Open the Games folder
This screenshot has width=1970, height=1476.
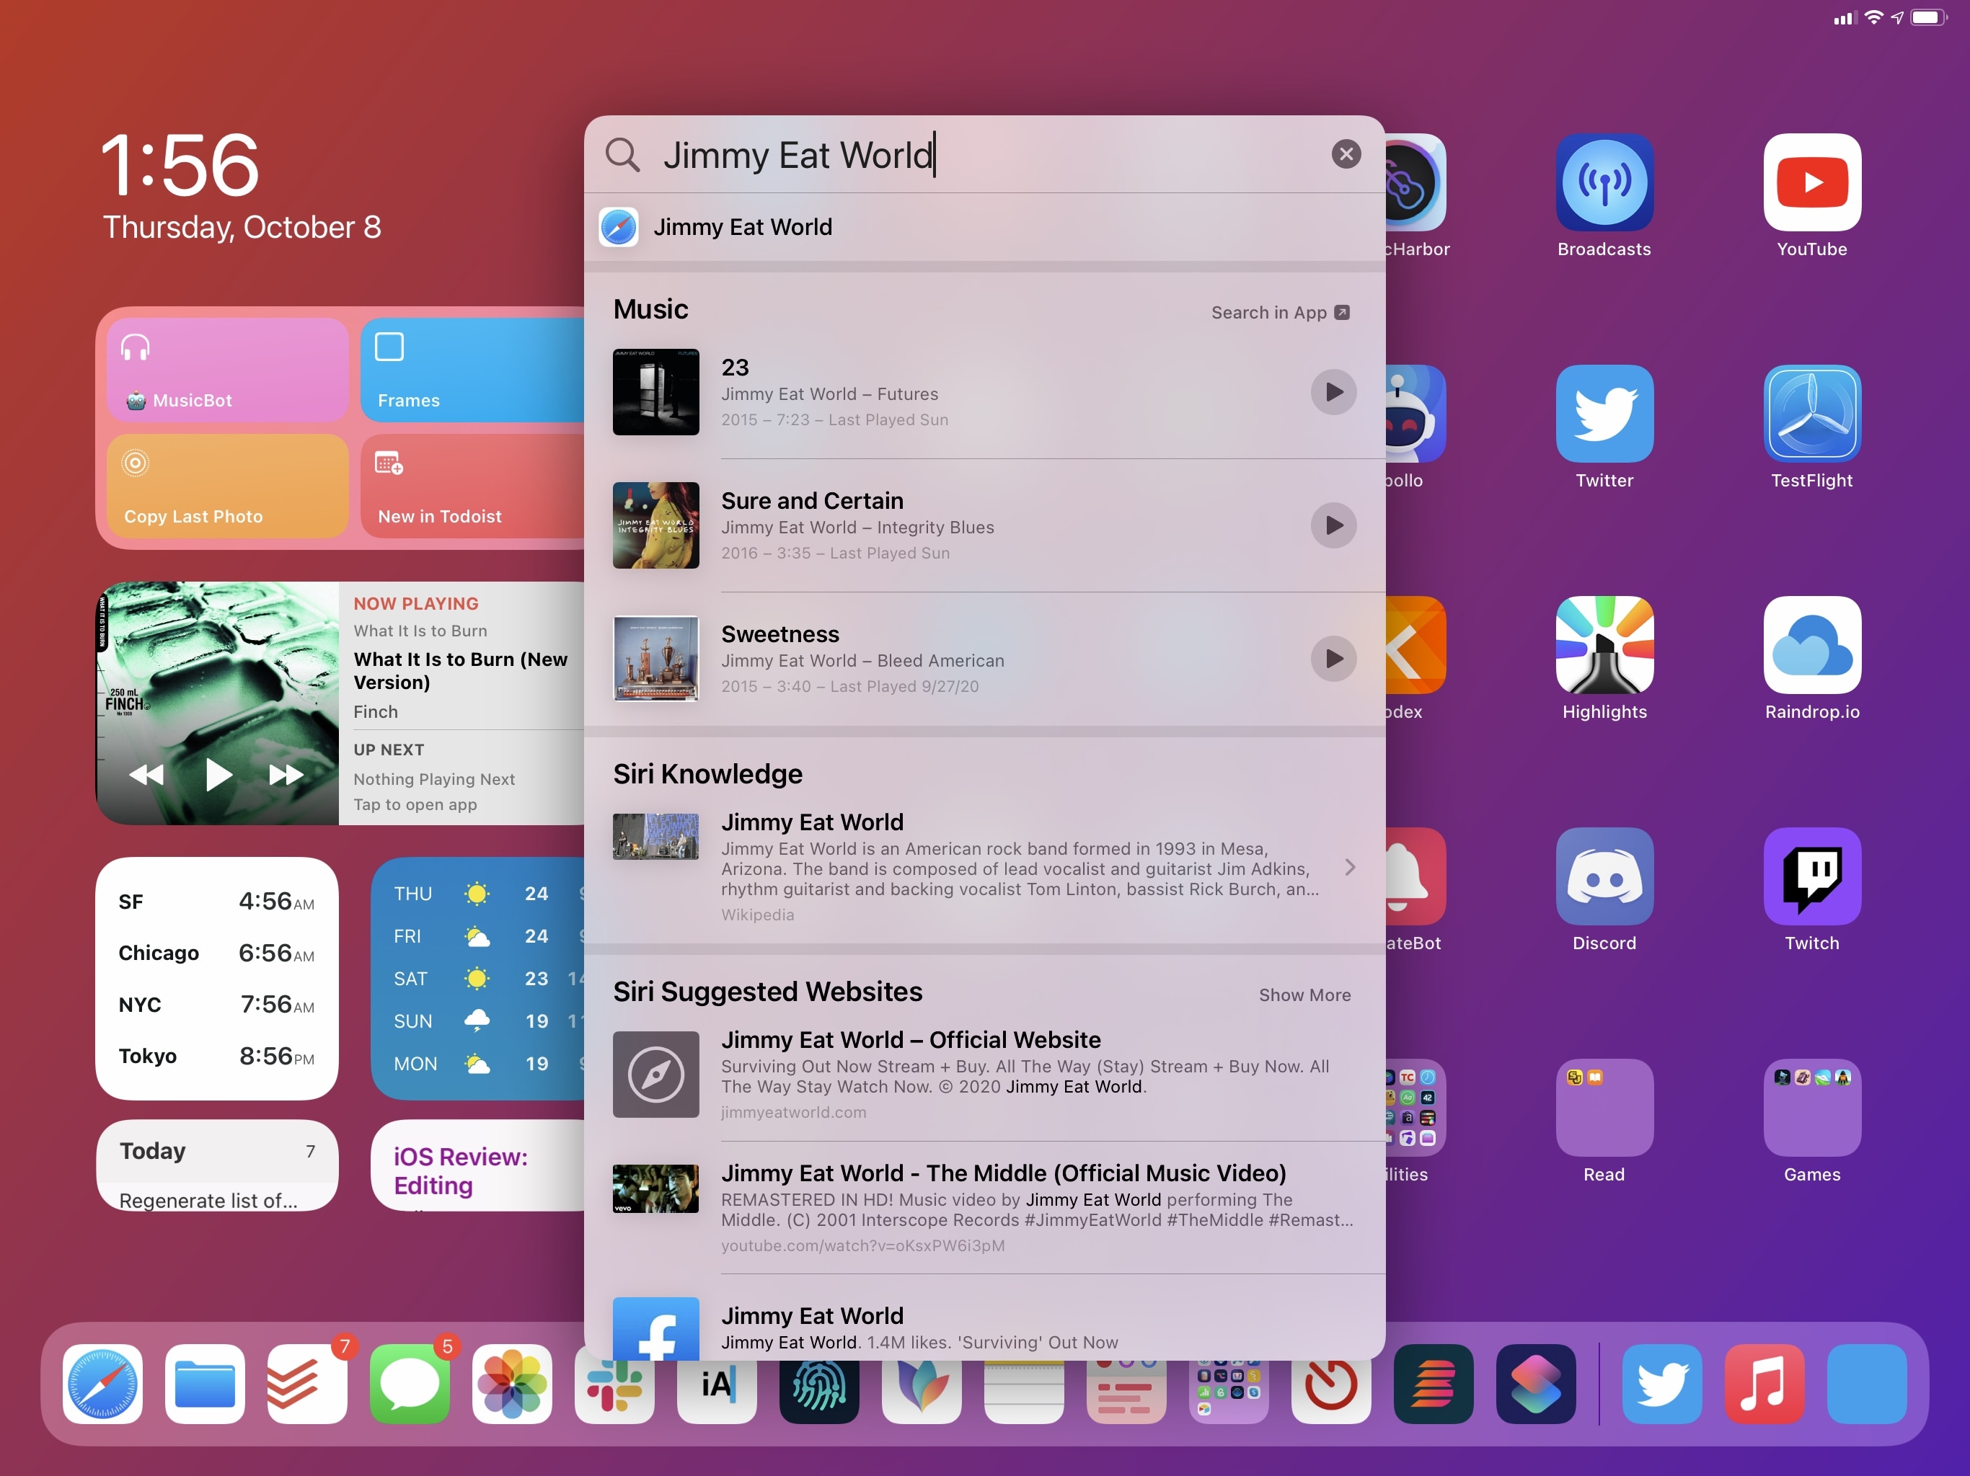click(x=1811, y=1108)
